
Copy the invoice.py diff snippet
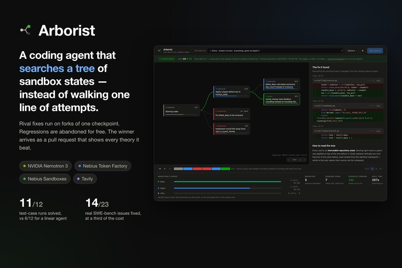(378, 80)
